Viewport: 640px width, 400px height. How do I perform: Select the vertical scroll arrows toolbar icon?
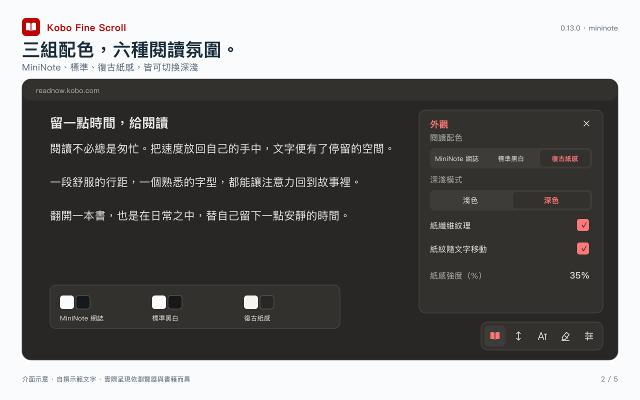[518, 336]
